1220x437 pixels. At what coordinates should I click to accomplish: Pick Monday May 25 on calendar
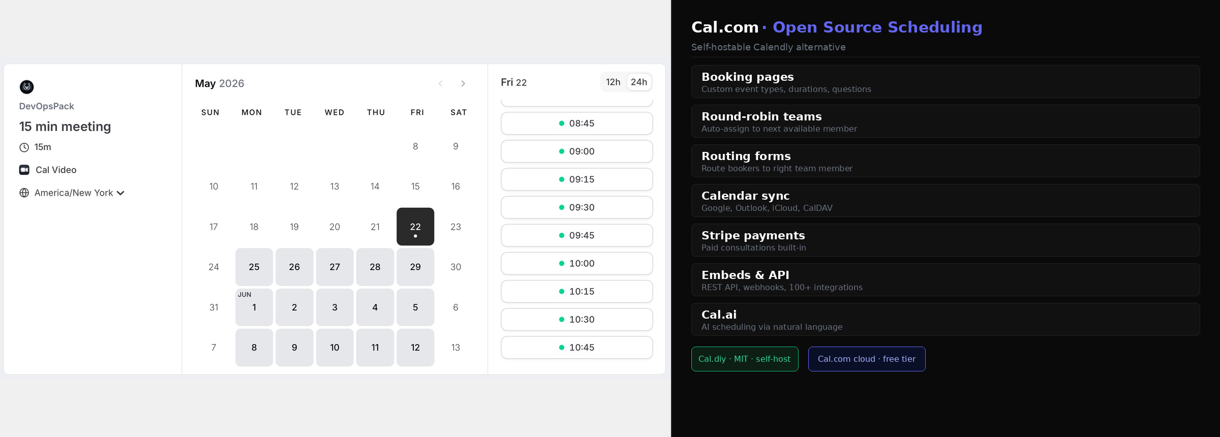click(x=254, y=267)
